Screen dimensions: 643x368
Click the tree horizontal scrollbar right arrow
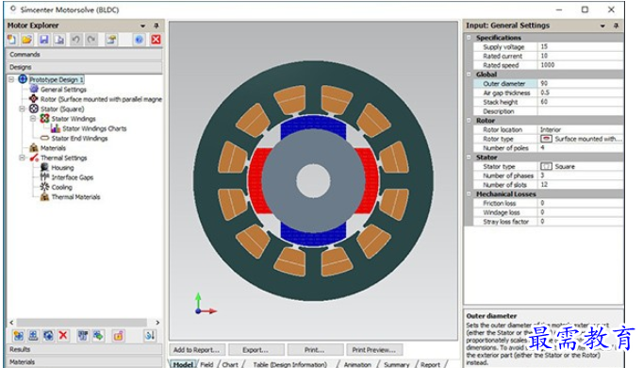(157, 323)
